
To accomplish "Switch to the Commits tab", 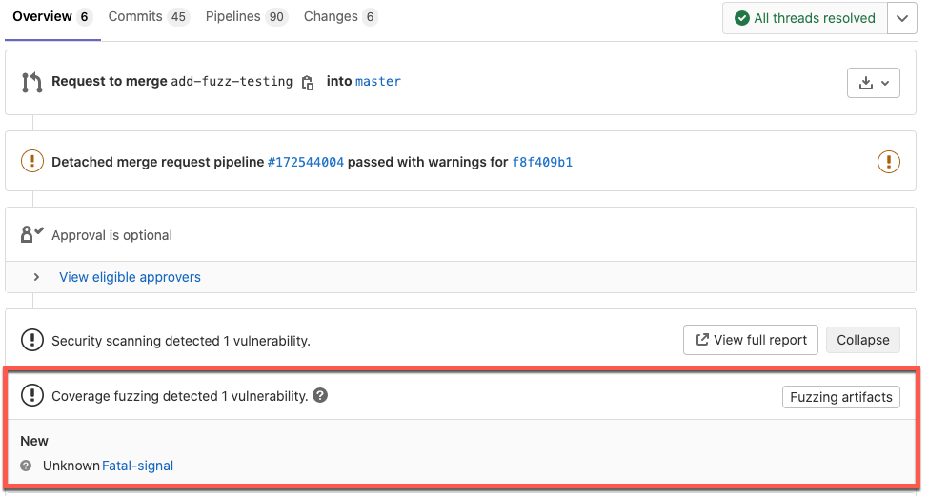I will click(x=148, y=17).
